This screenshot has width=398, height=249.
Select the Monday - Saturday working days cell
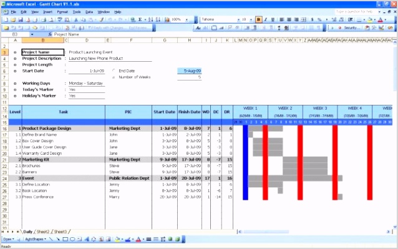coord(87,83)
